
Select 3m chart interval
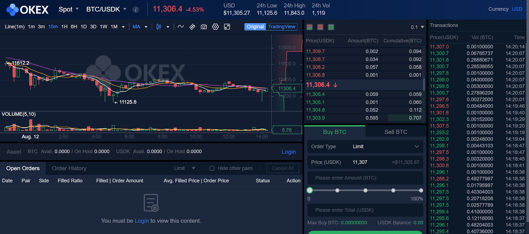pos(41,27)
